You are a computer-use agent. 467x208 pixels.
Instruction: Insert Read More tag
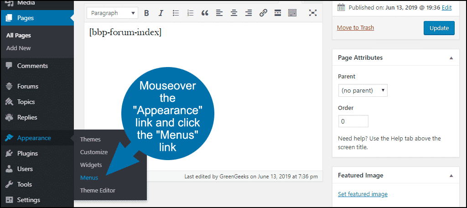click(278, 13)
